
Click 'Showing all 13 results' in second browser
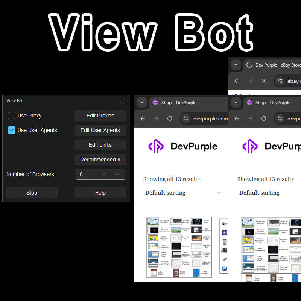tap(266, 179)
